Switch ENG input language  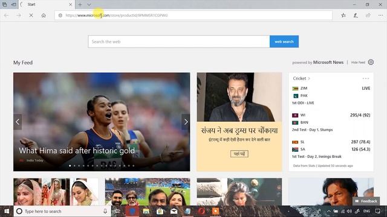pyautogui.click(x=366, y=211)
